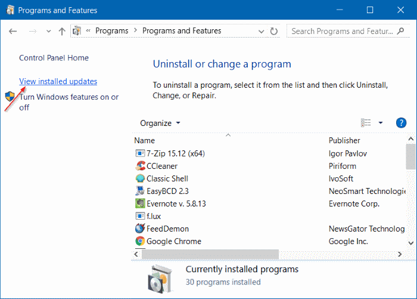Click the 7-Zip program icon

140,153
